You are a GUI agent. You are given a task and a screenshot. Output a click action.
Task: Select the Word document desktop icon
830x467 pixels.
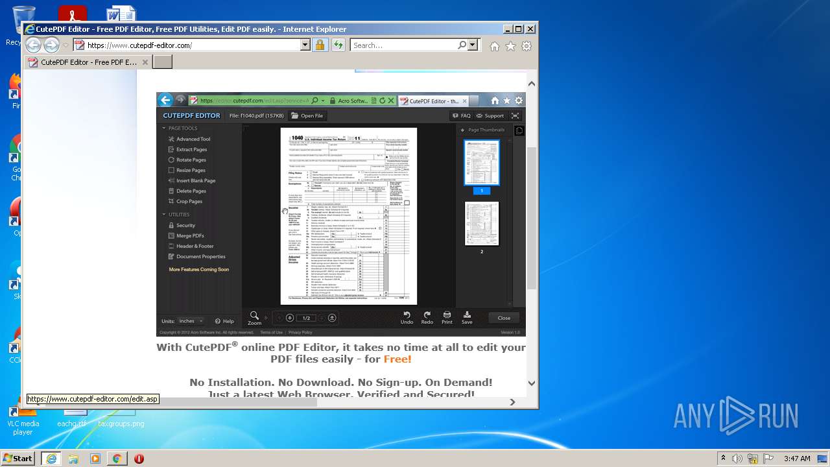coord(121,14)
